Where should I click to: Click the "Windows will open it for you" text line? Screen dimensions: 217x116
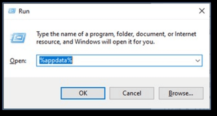pyautogui.click(x=115, y=42)
